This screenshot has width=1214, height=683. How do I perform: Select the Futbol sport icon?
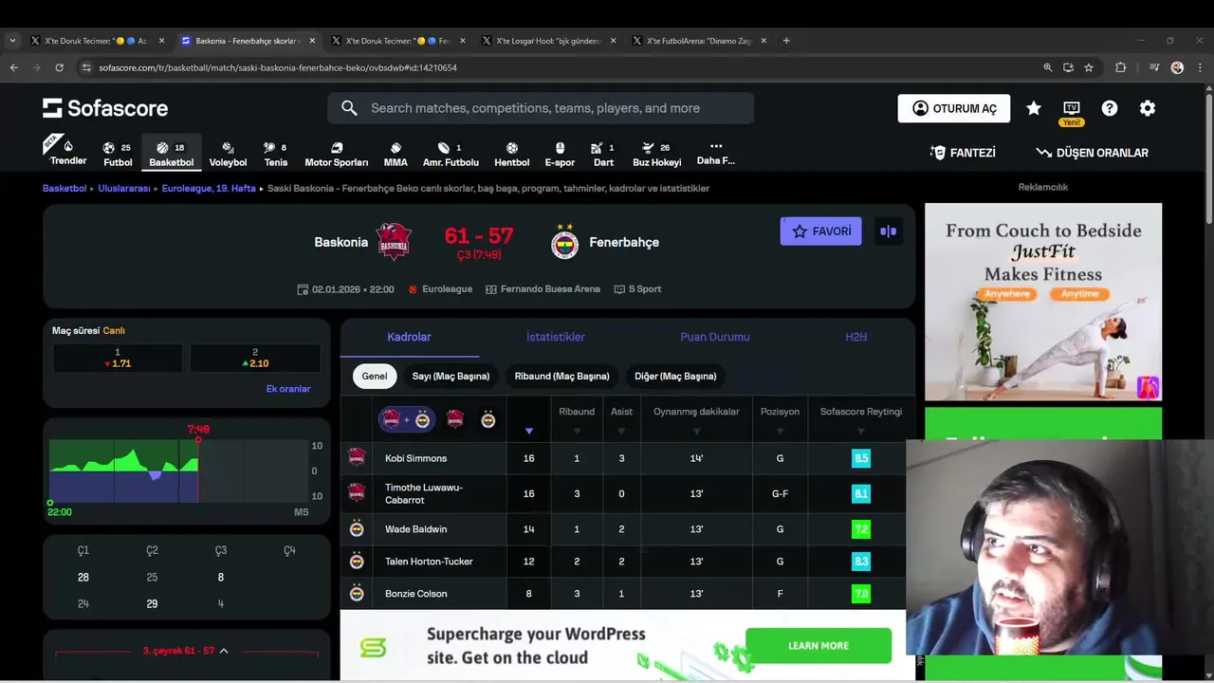pos(118,154)
